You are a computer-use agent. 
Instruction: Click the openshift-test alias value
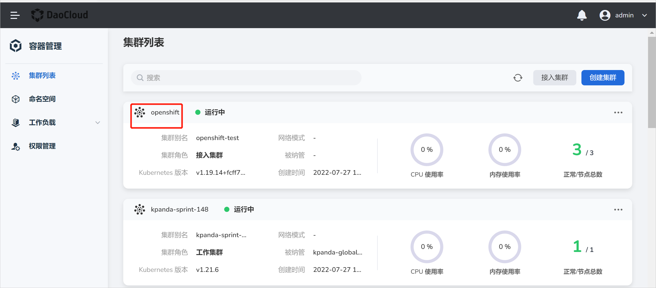click(x=217, y=138)
